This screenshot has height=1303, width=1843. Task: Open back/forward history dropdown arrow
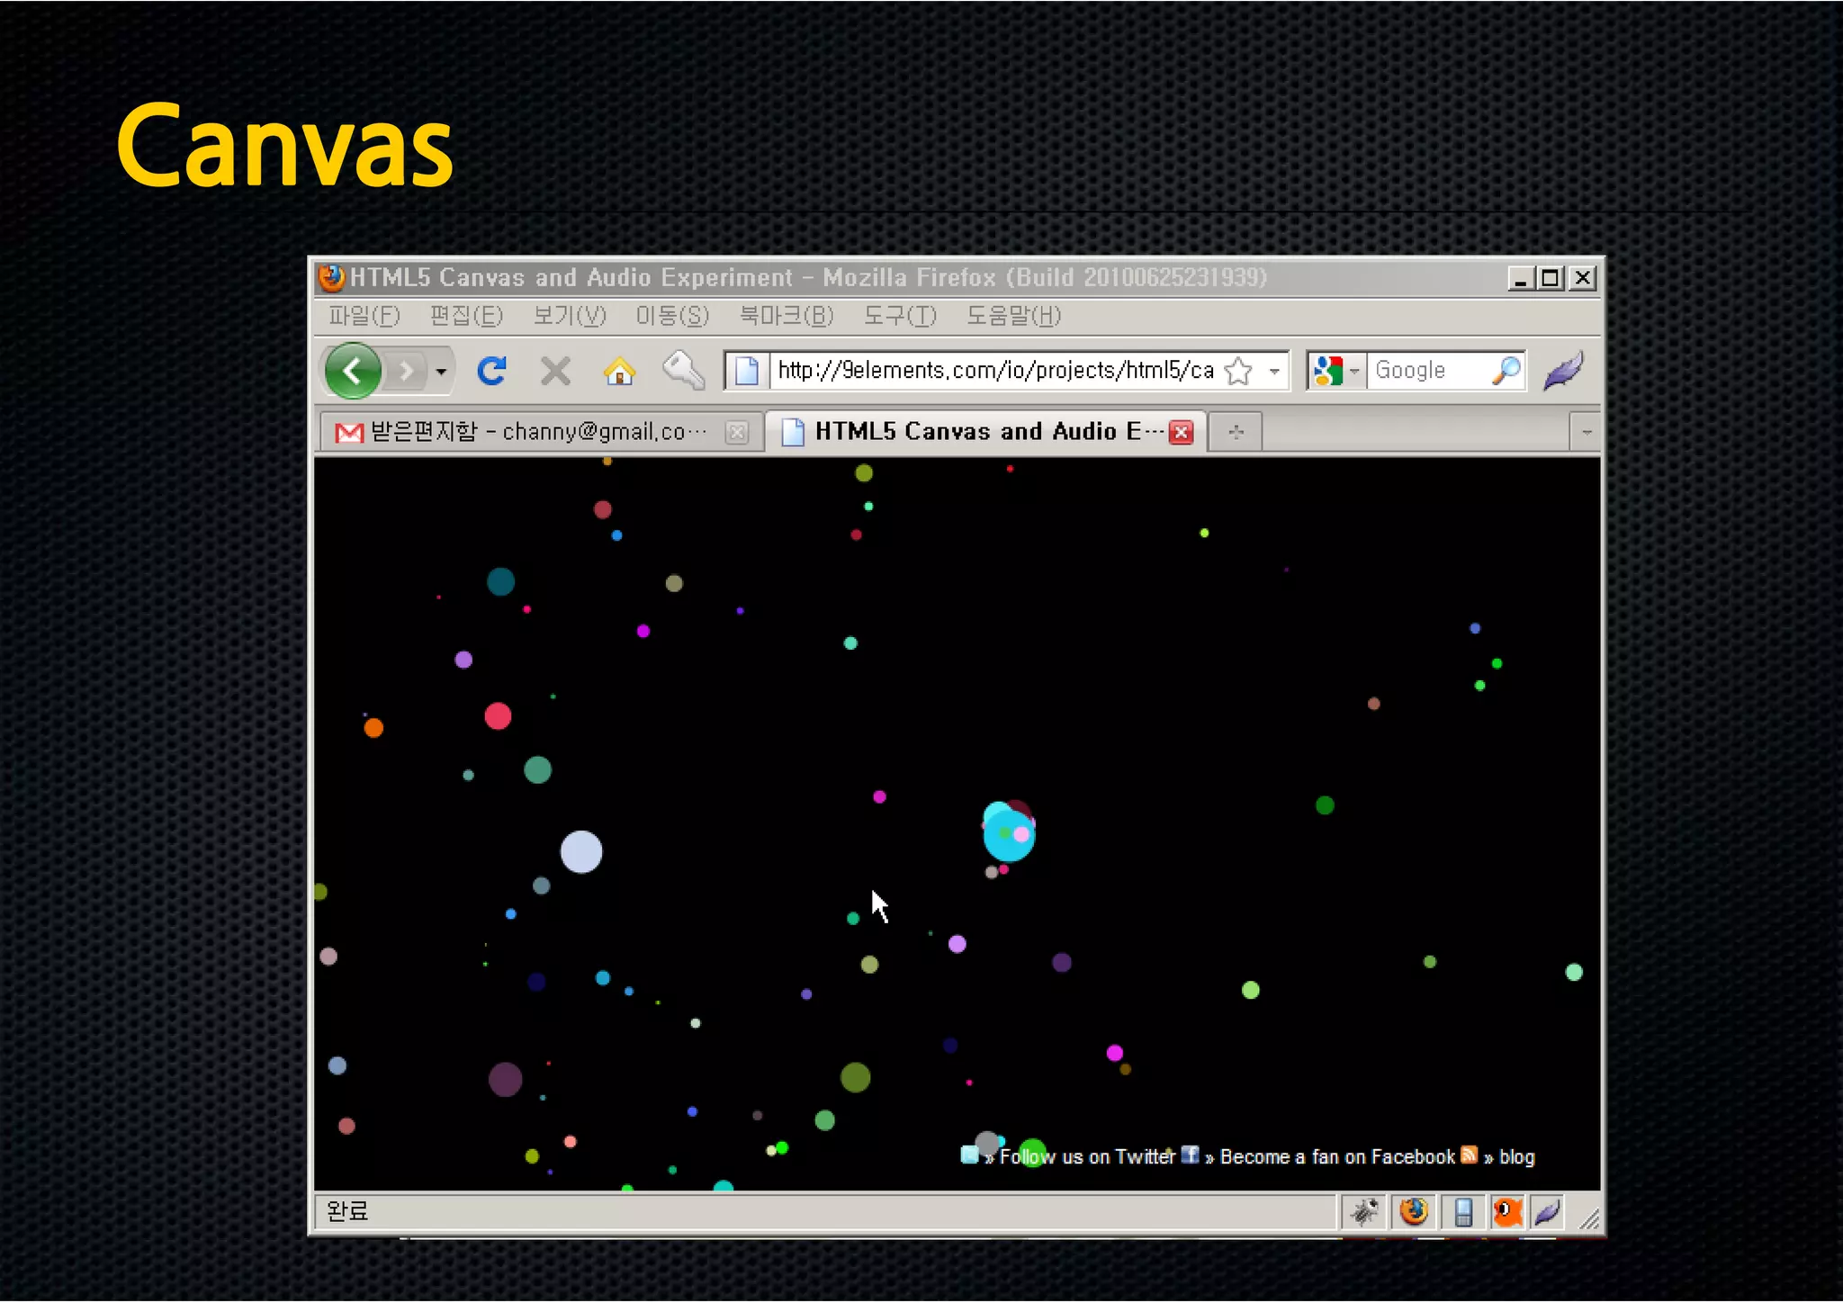[x=441, y=371]
